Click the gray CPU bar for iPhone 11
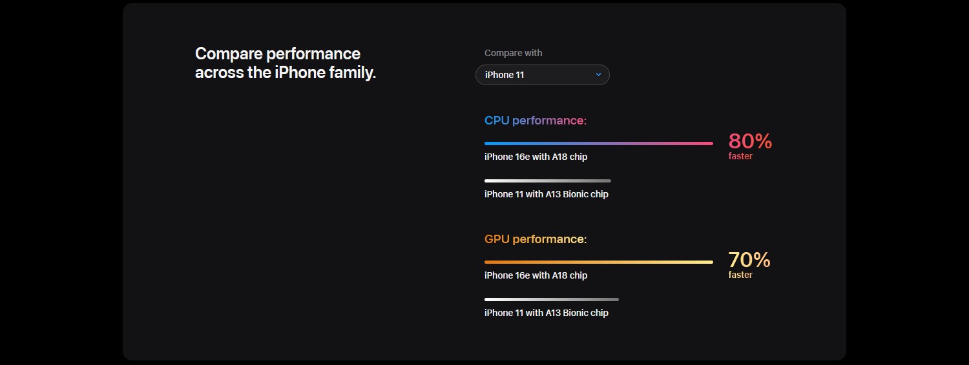This screenshot has height=365, width=969. [x=548, y=181]
